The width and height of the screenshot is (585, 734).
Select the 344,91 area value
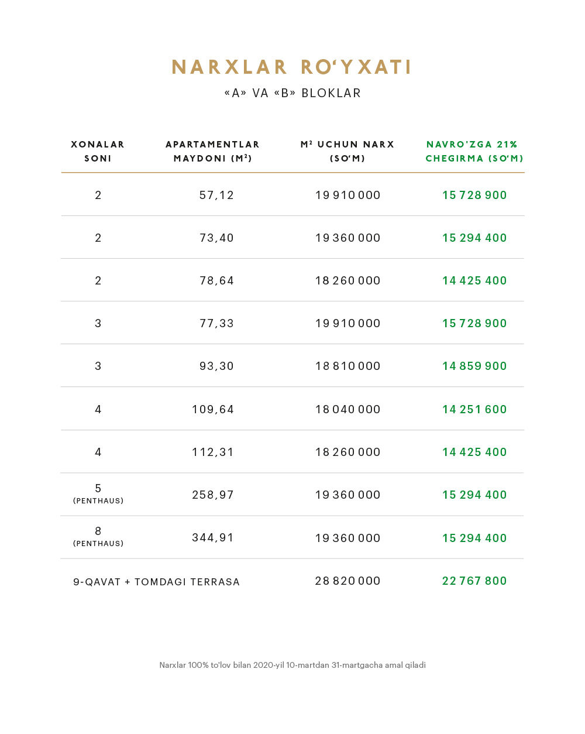[213, 537]
